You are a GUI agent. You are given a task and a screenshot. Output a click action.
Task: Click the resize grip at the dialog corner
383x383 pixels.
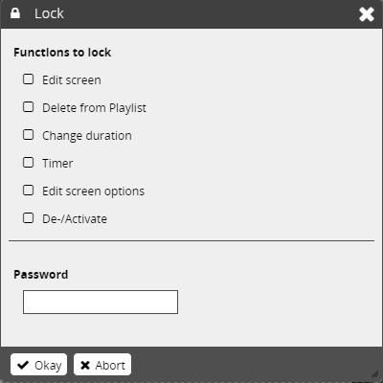[x=375, y=374]
